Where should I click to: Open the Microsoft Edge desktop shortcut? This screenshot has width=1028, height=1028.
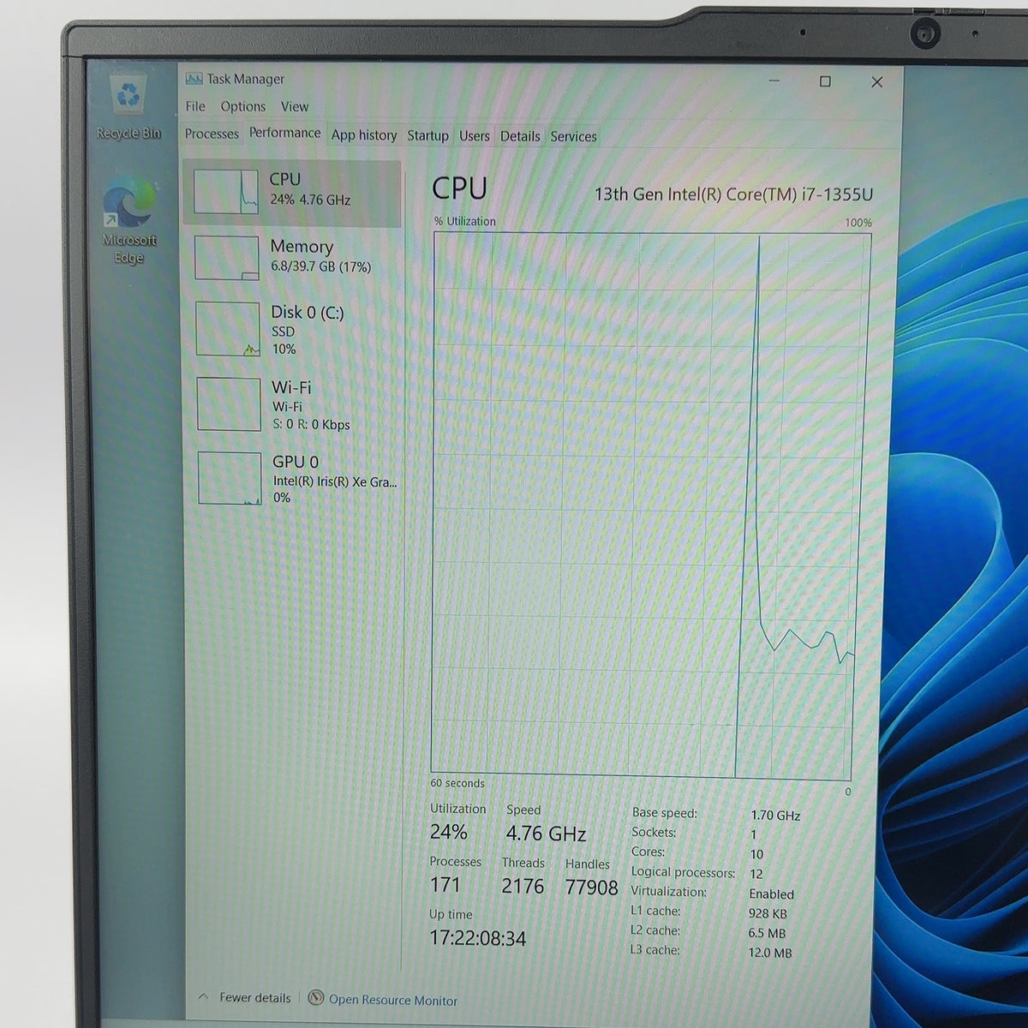click(129, 221)
